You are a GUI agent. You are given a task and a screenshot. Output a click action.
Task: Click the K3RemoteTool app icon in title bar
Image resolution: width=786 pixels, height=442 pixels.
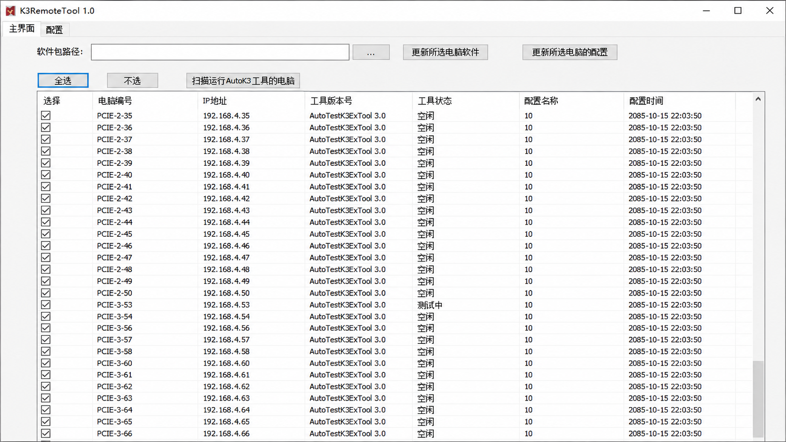[10, 11]
